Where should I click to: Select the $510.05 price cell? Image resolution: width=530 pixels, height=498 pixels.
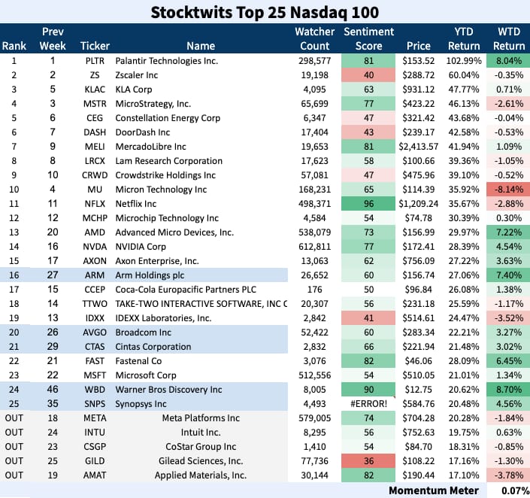419,375
